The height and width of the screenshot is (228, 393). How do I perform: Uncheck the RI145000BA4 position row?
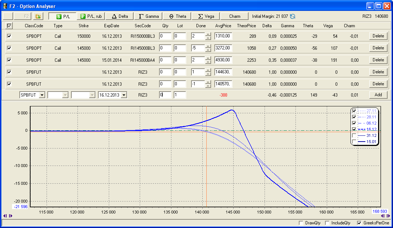coord(9,60)
